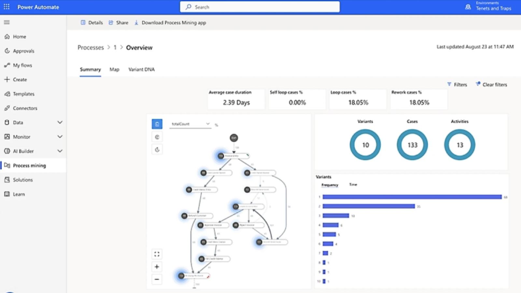The width and height of the screenshot is (521, 293).
Task: Clear filters on the report
Action: click(491, 85)
